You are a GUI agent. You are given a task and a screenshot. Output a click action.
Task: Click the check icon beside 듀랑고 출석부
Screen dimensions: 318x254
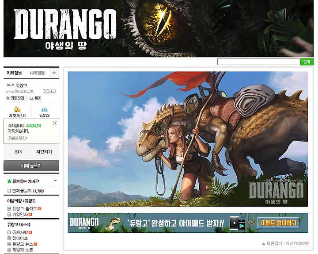coord(9,208)
